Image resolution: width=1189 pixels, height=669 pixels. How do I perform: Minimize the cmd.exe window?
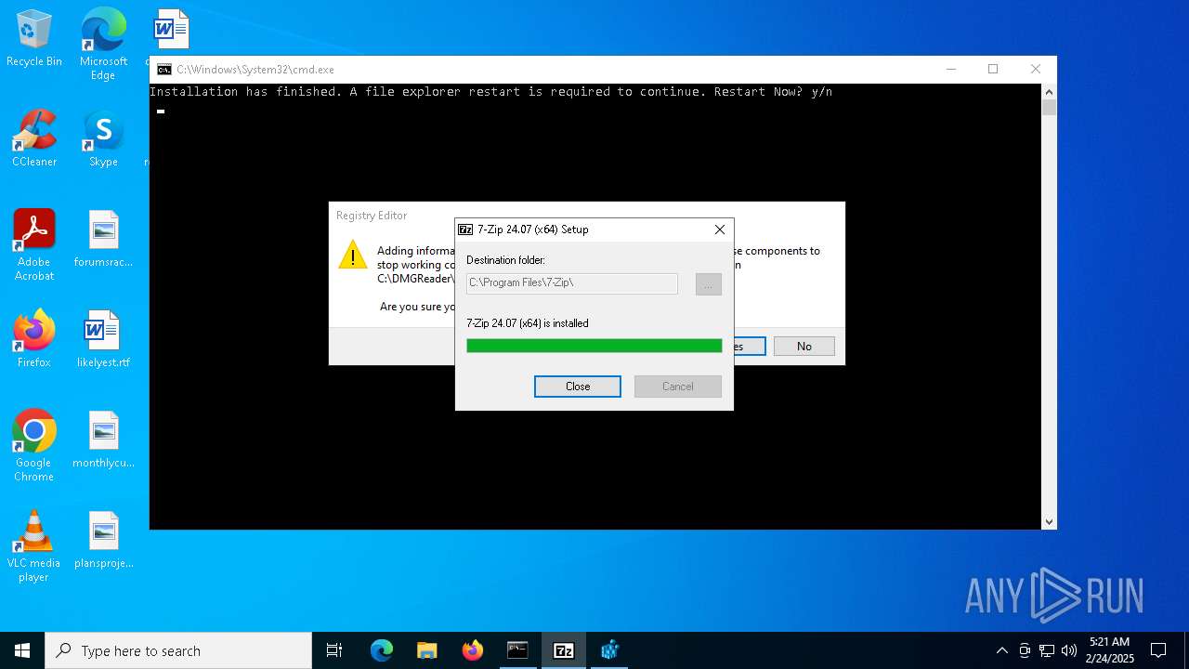[951, 70]
